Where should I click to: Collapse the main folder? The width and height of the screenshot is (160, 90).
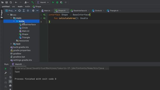(x=11, y=18)
